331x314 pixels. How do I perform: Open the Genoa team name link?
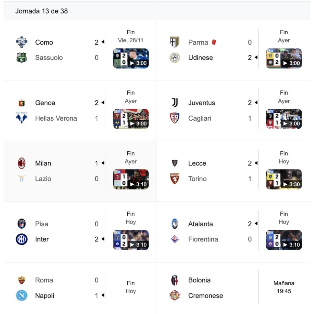pos(45,103)
